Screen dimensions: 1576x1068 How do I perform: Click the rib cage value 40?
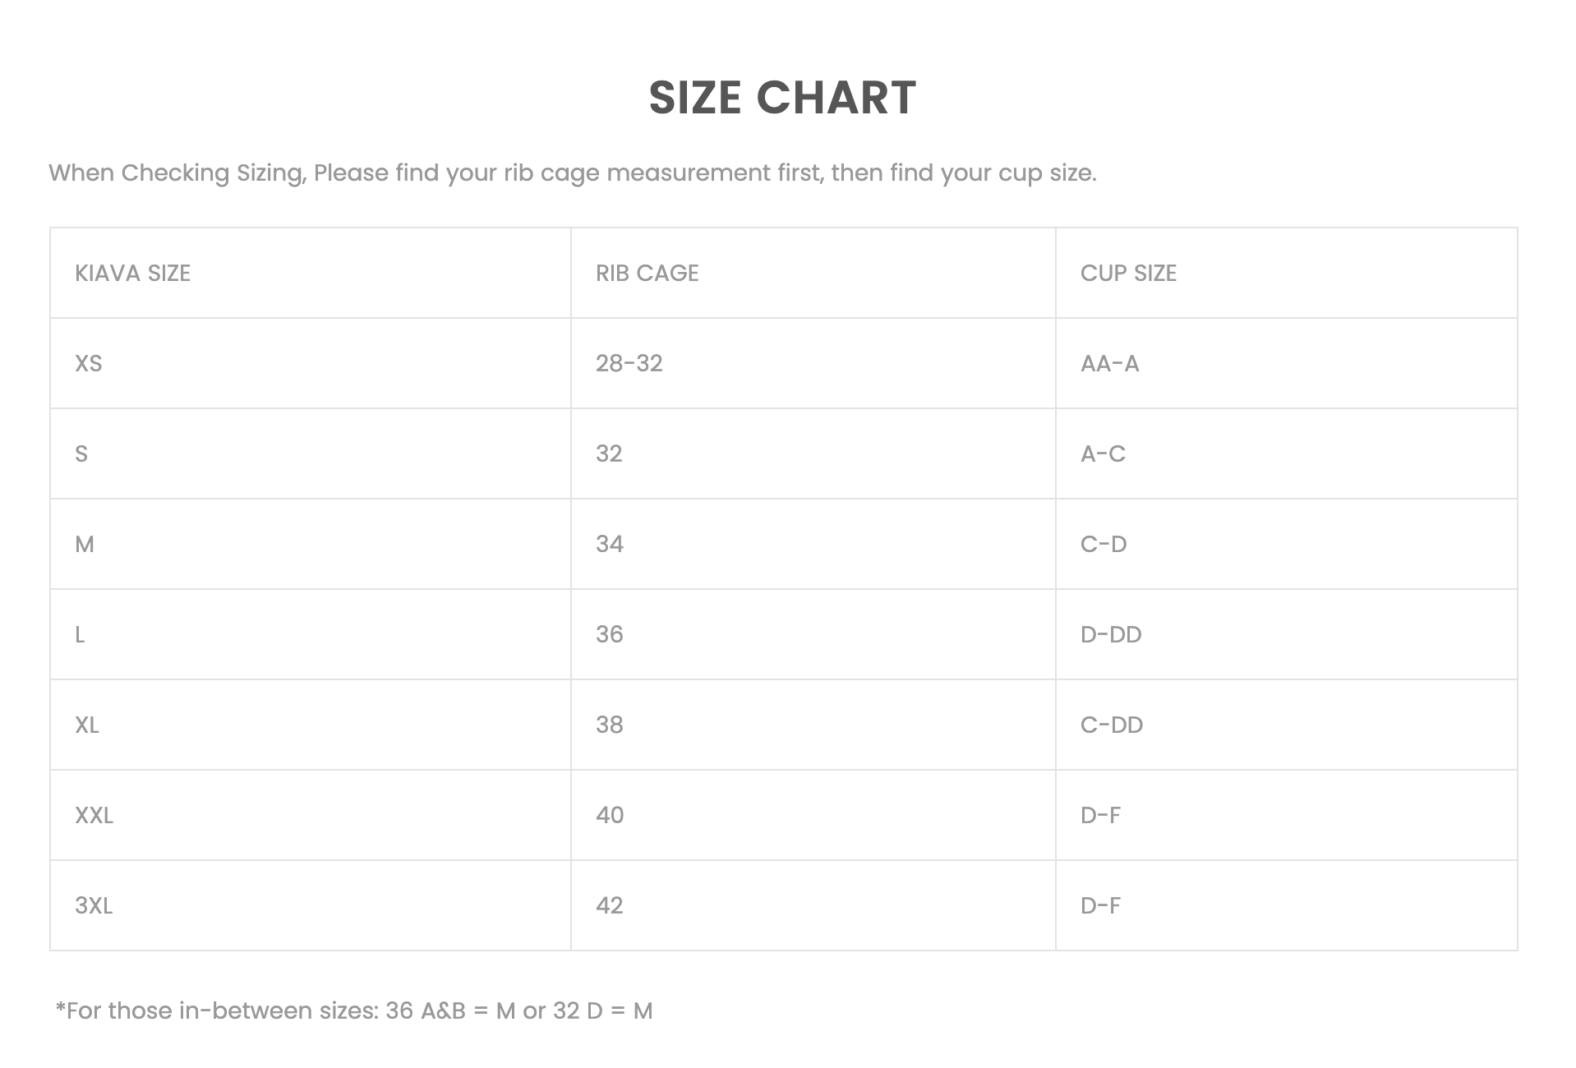pos(609,815)
